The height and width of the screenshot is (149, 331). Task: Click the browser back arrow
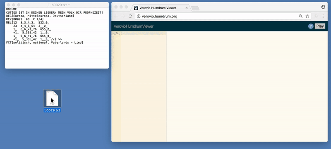(116, 16)
